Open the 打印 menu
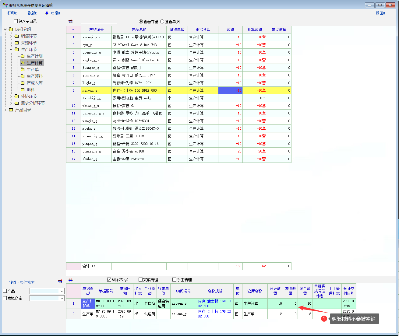Screen dimensions: 399x336 coord(12,13)
